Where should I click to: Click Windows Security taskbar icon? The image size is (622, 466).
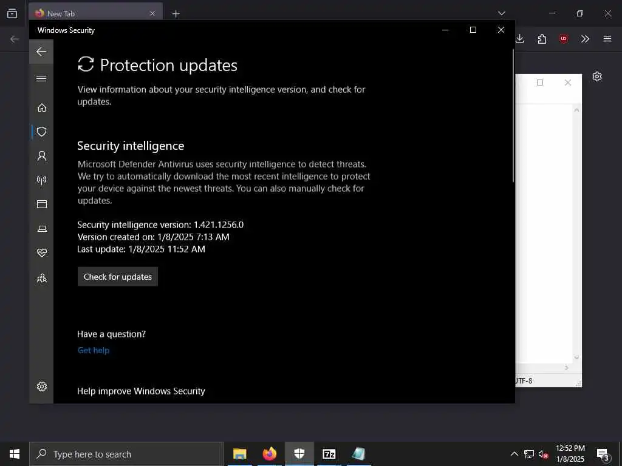[299, 454]
